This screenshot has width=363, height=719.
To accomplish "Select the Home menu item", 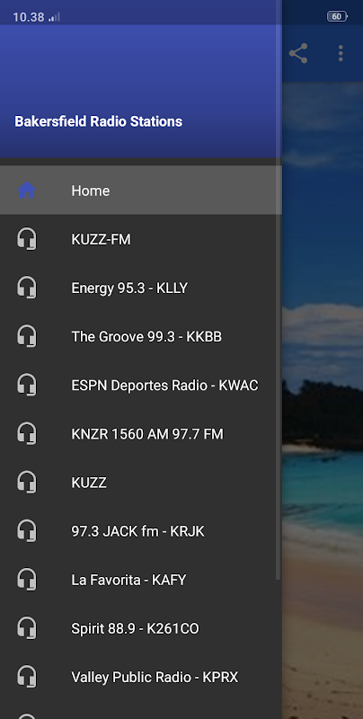I will pos(141,191).
